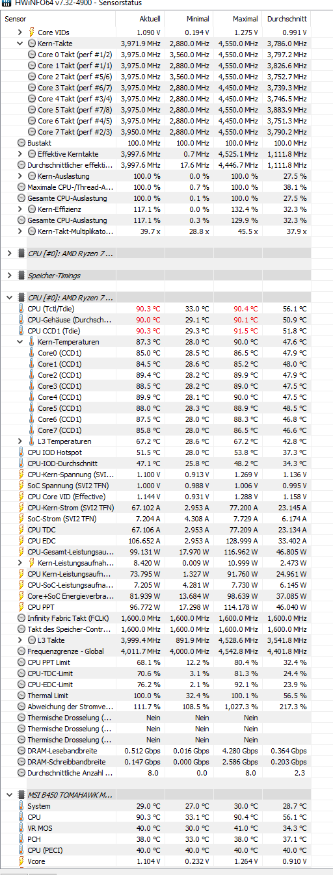Expand the L3 Temperaturen row

click(x=21, y=441)
